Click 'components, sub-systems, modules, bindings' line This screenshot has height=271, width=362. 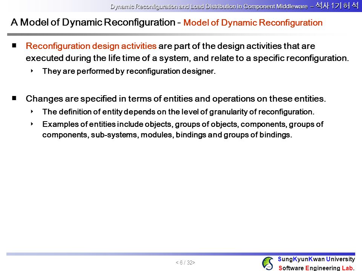coord(167,135)
